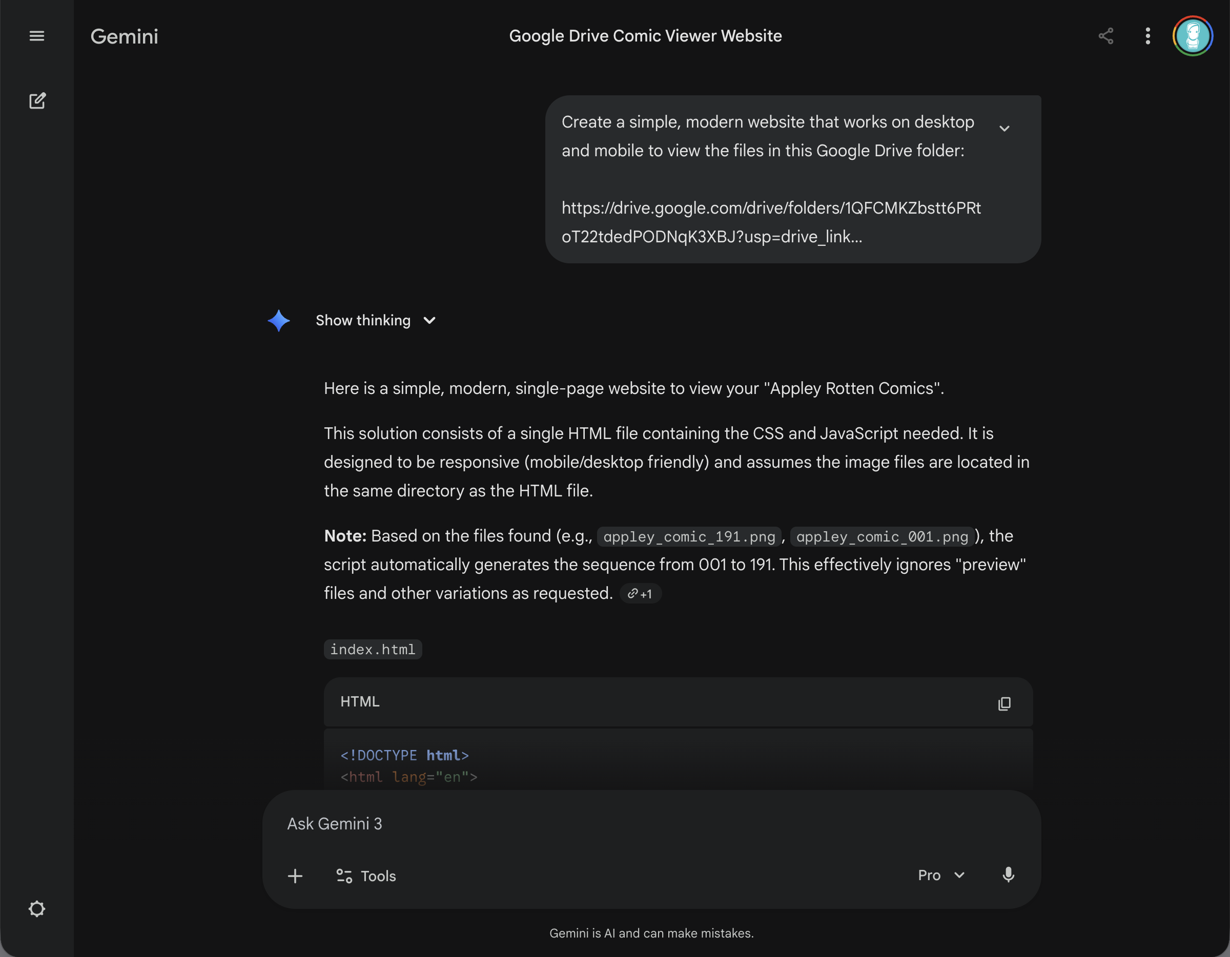Open the sidebar hamburger menu
This screenshot has height=957, width=1230.
point(36,36)
